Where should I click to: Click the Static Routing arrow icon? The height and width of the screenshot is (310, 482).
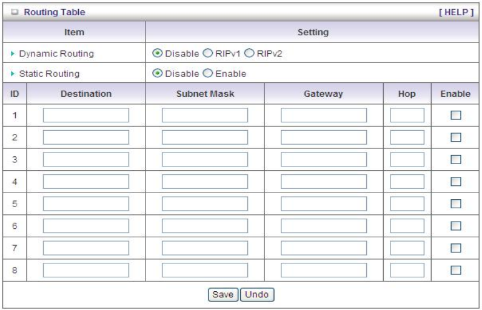(x=12, y=74)
